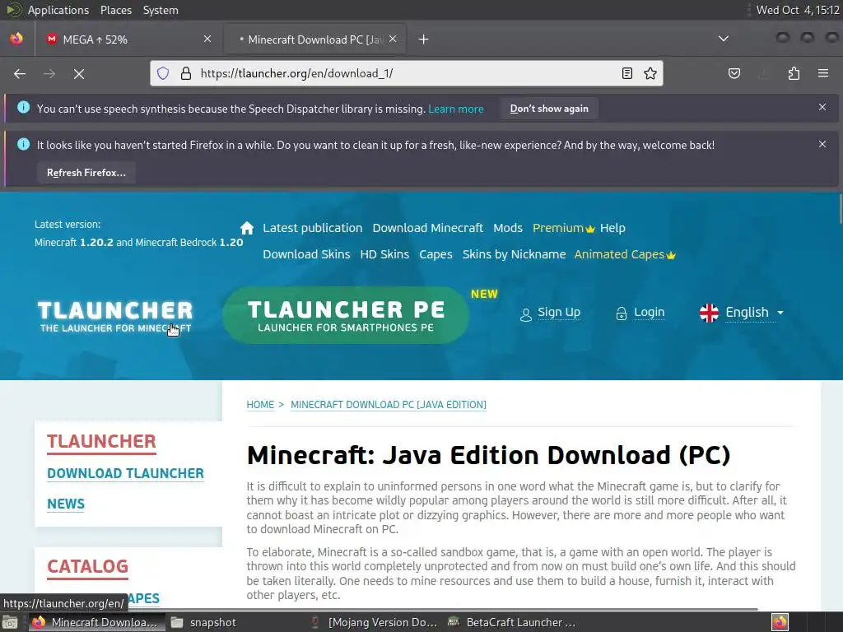Viewport: 843px width, 632px height.
Task: View site security padlock info
Action: (186, 73)
